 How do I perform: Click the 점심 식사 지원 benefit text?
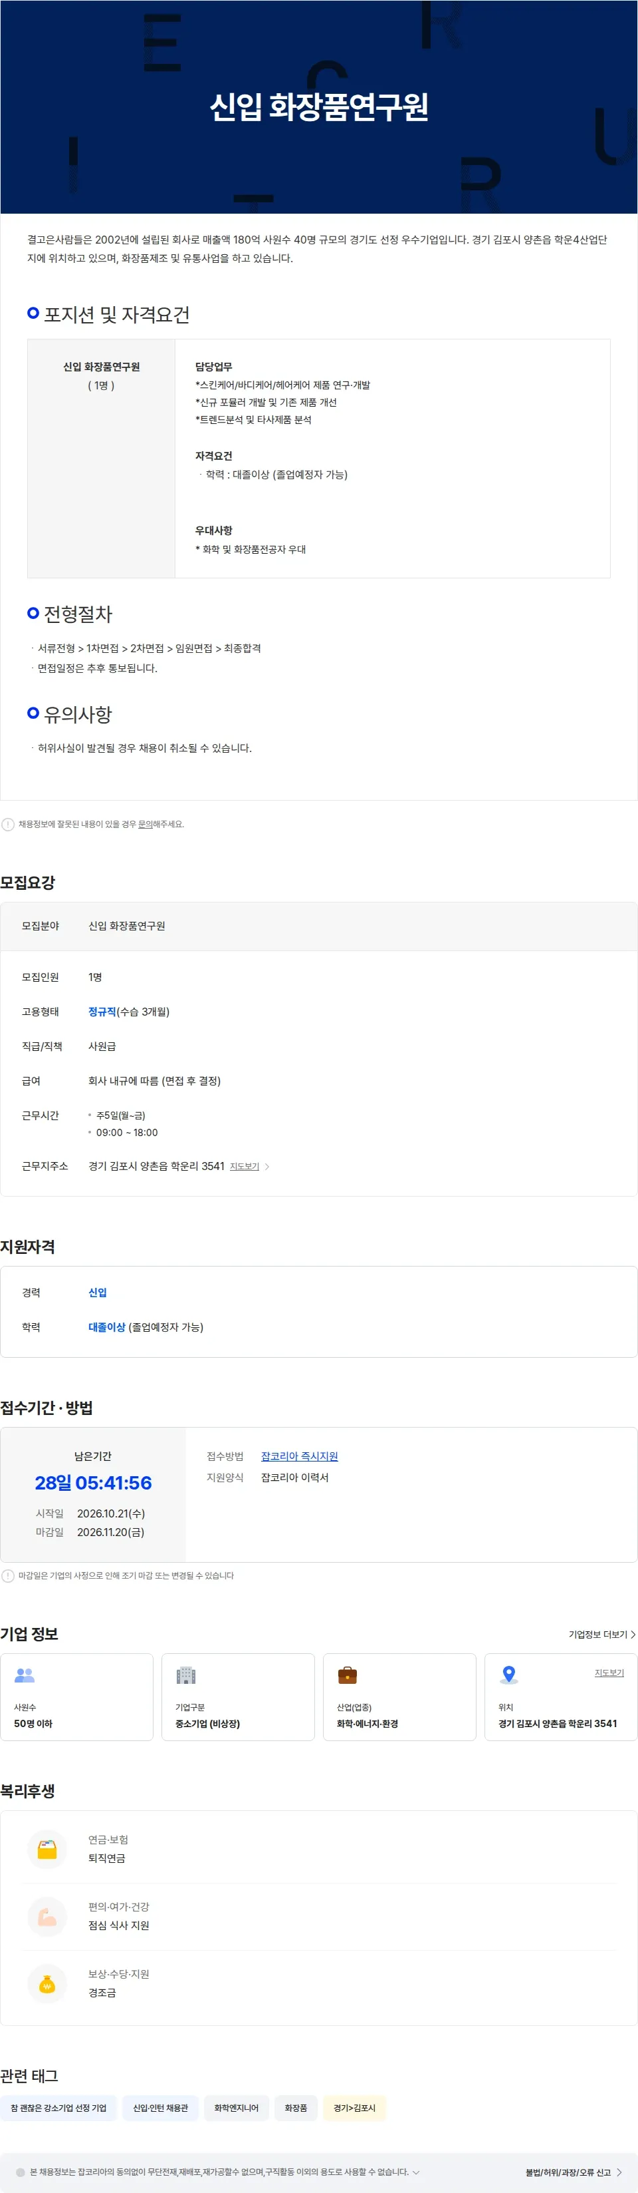[119, 1925]
